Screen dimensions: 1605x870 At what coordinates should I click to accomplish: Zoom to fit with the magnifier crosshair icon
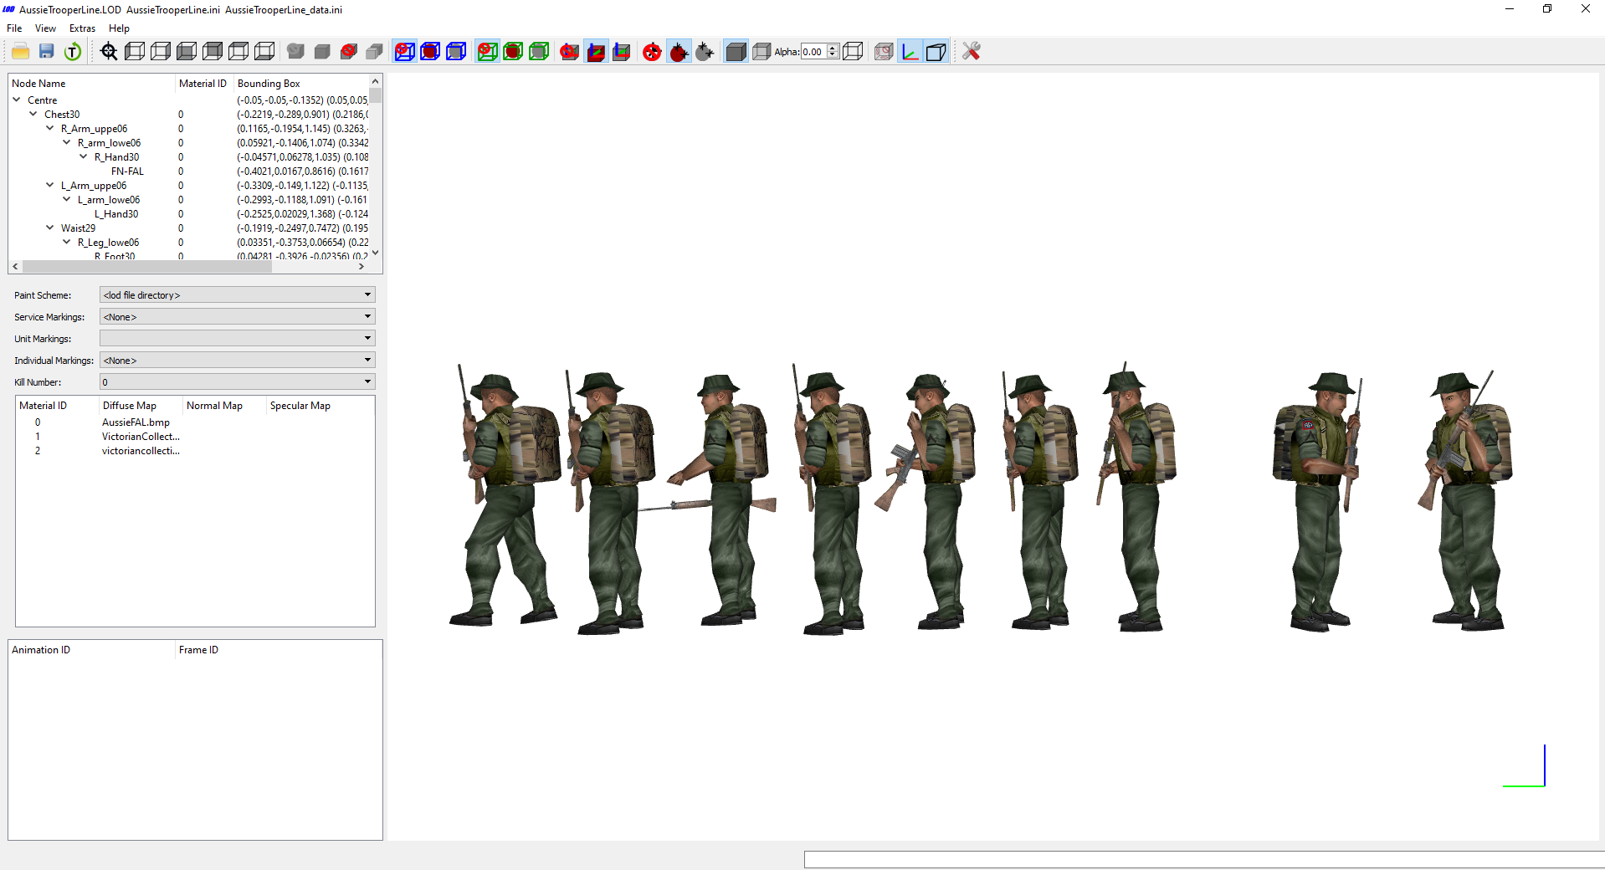tap(109, 52)
